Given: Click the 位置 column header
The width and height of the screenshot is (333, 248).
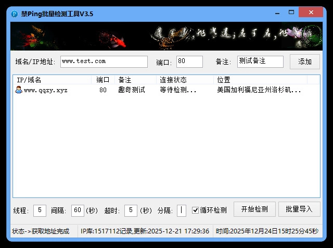Looking at the screenshot, I should (260, 80).
